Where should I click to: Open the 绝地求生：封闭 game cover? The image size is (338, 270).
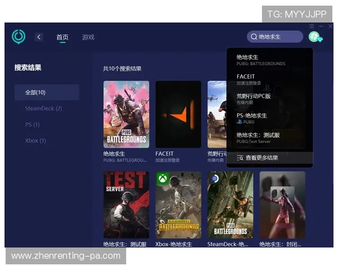click(282, 205)
